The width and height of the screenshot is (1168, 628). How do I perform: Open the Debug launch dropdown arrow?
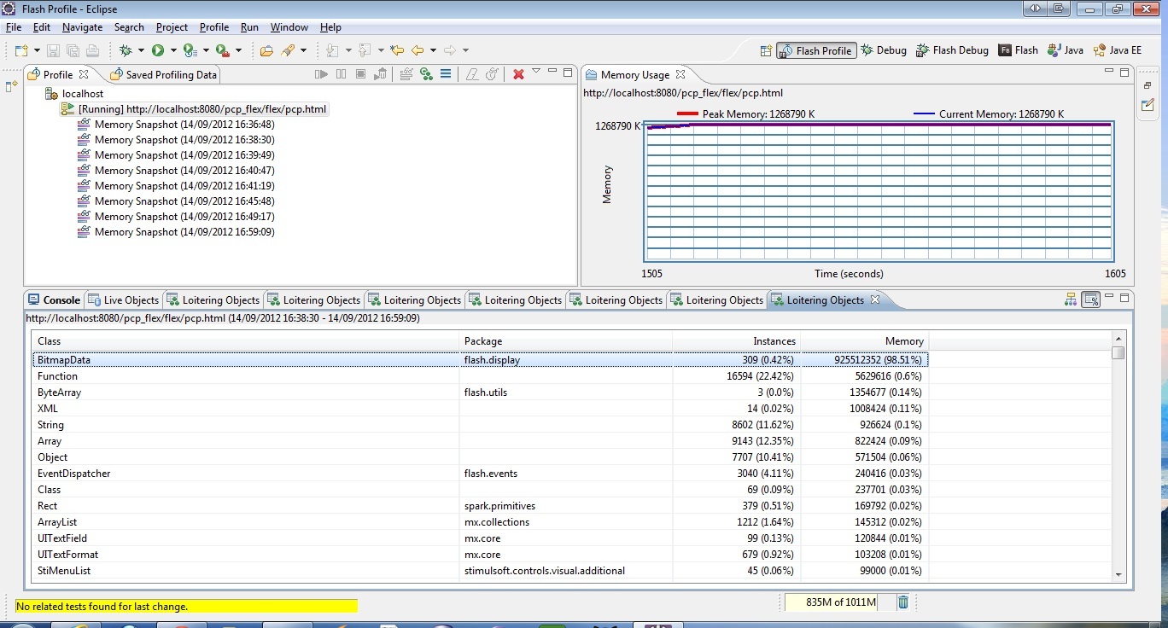click(142, 51)
